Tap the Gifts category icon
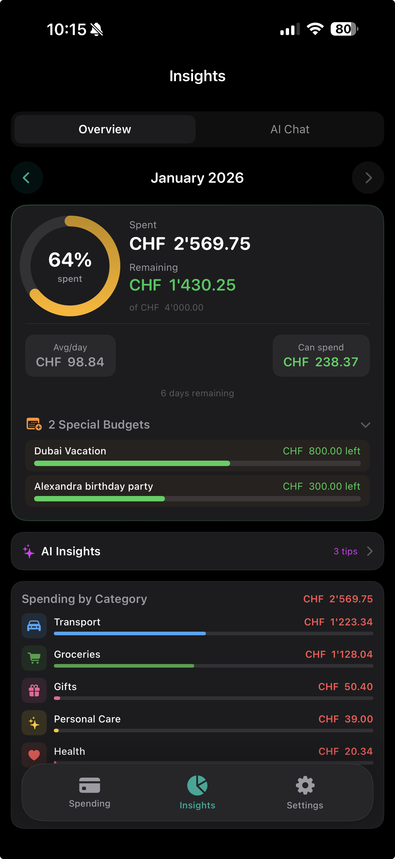Image resolution: width=395 pixels, height=859 pixels. 34,690
